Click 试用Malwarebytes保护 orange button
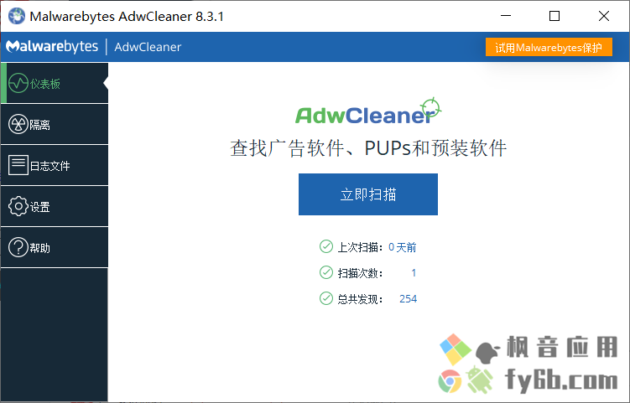The width and height of the screenshot is (630, 403). pos(549,48)
